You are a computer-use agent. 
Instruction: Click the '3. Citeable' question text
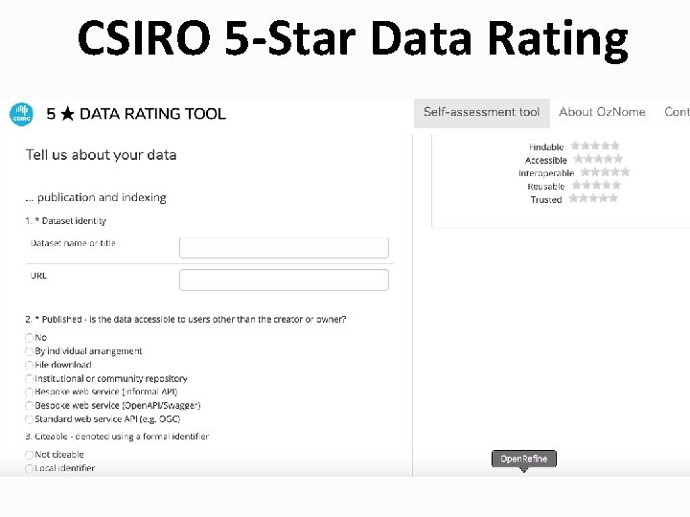117,437
